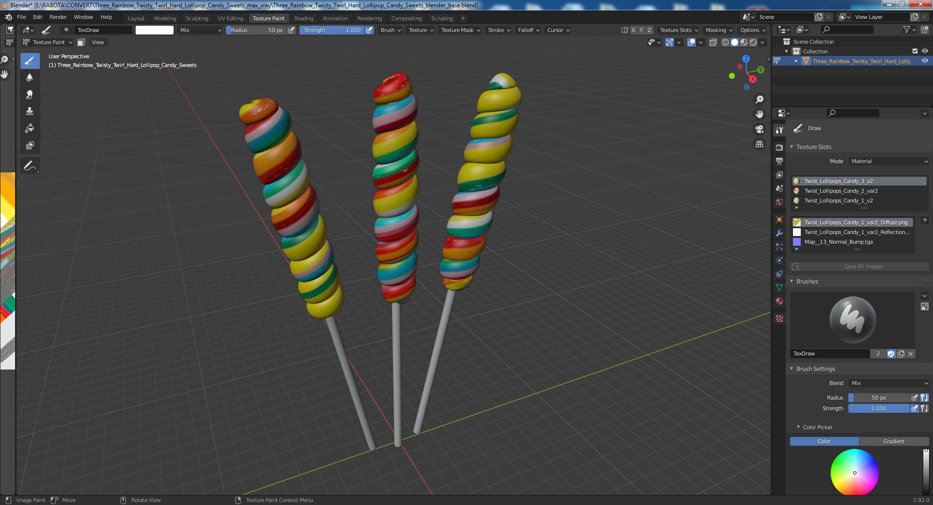The height and width of the screenshot is (505, 933).
Task: Open the Falloff dropdown
Action: pos(528,30)
